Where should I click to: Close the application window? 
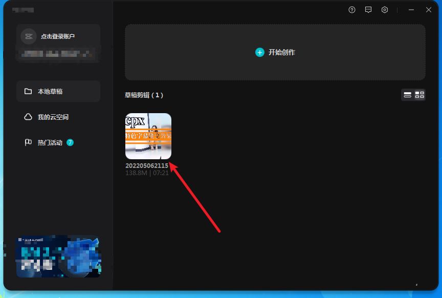click(429, 10)
